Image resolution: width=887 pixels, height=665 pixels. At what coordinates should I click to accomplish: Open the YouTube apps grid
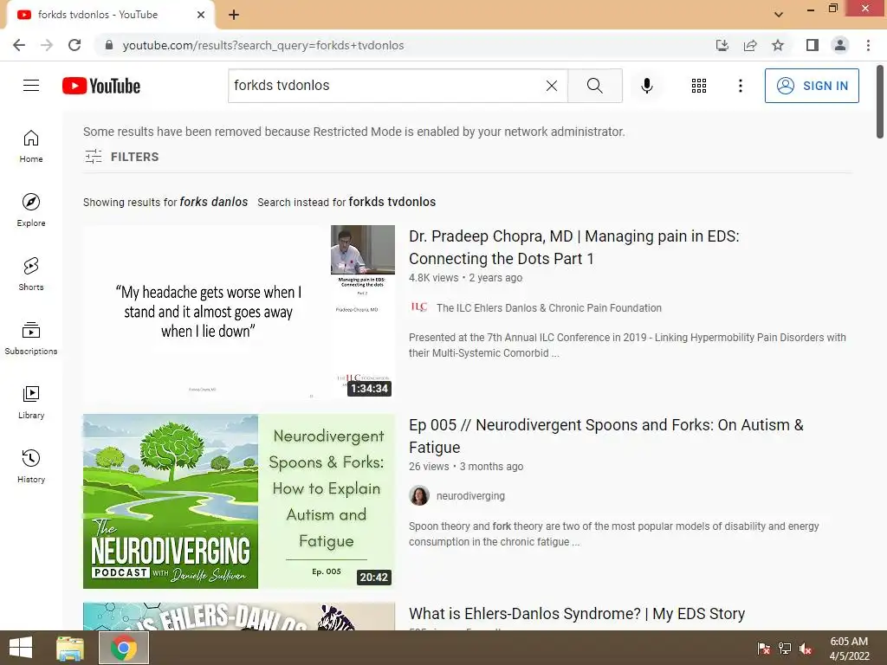tap(699, 86)
